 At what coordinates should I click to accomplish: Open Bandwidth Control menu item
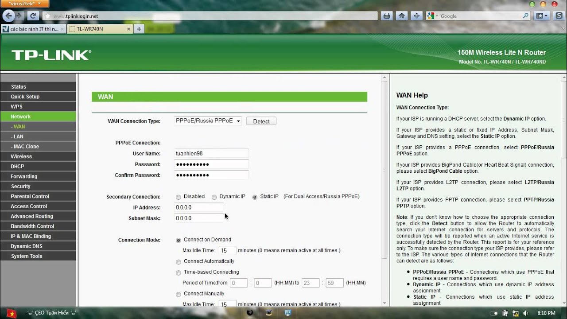point(38,226)
